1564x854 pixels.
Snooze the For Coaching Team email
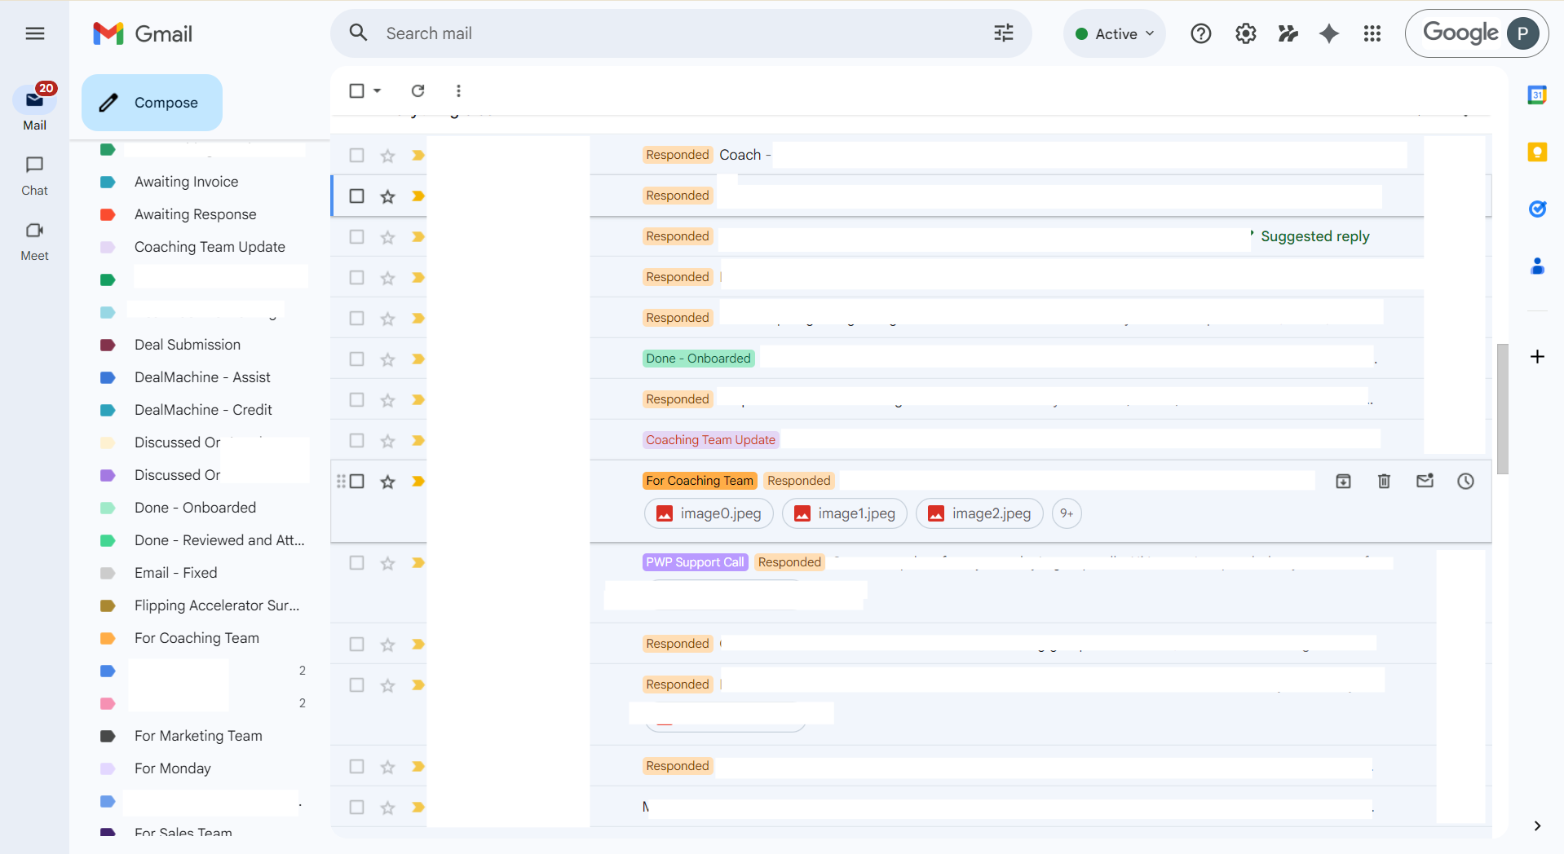click(1465, 482)
